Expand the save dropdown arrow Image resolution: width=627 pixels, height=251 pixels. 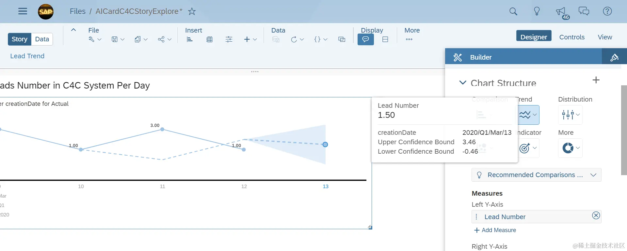(x=122, y=39)
